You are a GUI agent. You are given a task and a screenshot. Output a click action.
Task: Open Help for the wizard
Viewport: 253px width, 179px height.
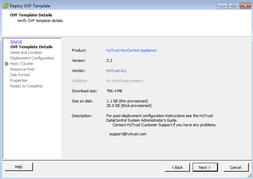[x=19, y=167]
